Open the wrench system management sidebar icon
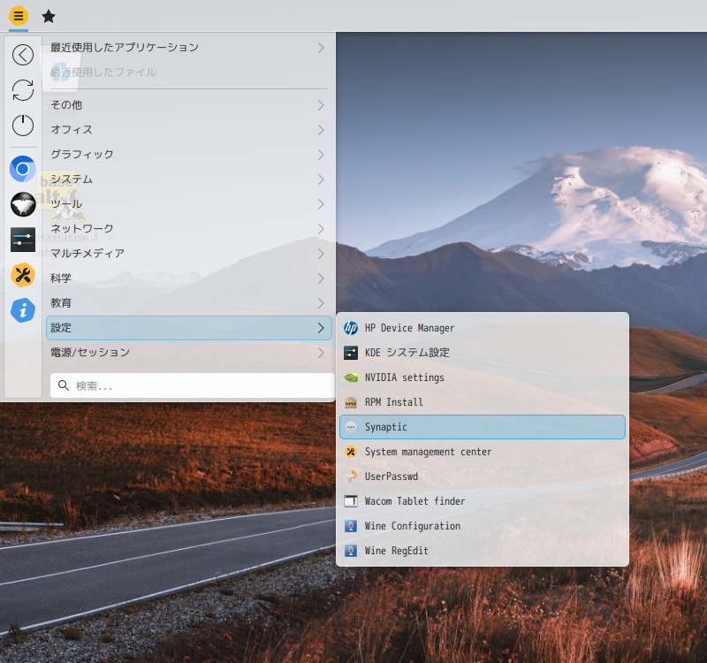 pyautogui.click(x=23, y=275)
